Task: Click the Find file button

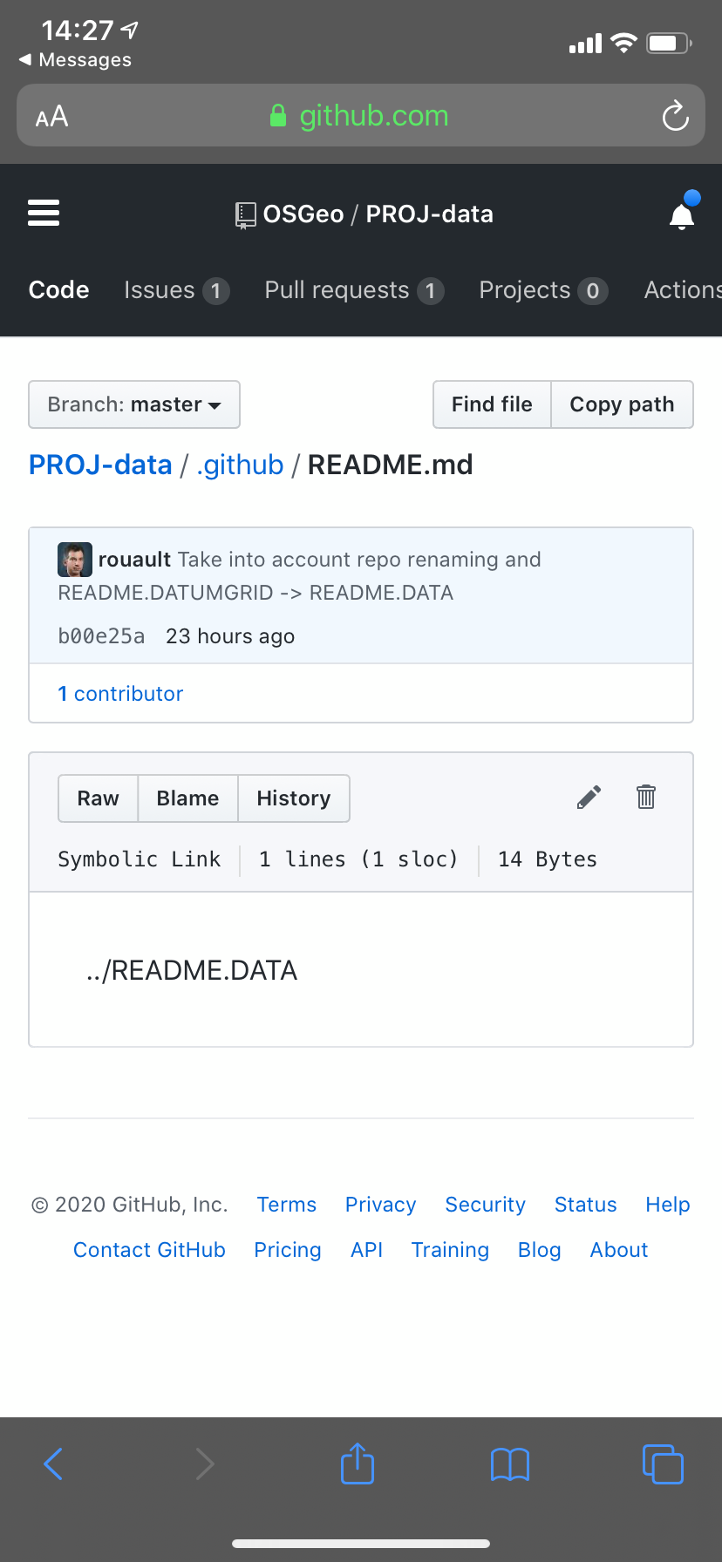Action: pyautogui.click(x=492, y=404)
